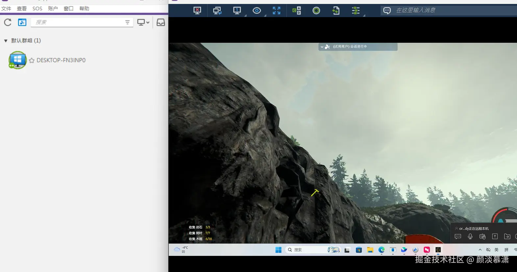Click the 会话进行中 session status bar
Image resolution: width=517 pixels, height=272 pixels.
click(x=358, y=47)
